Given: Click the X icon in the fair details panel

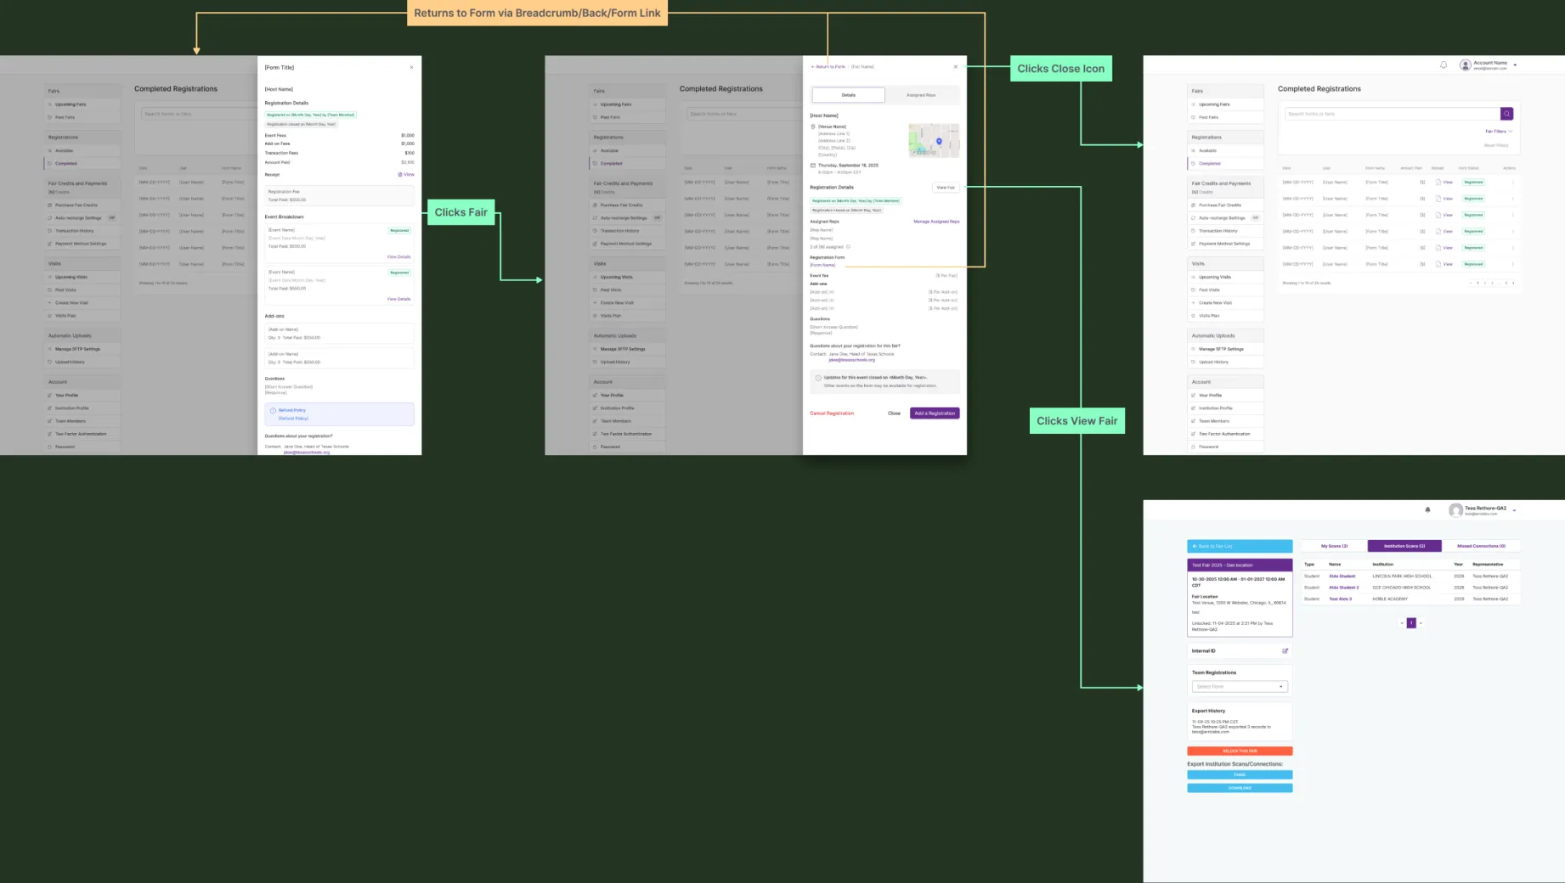Looking at the screenshot, I should tap(955, 66).
